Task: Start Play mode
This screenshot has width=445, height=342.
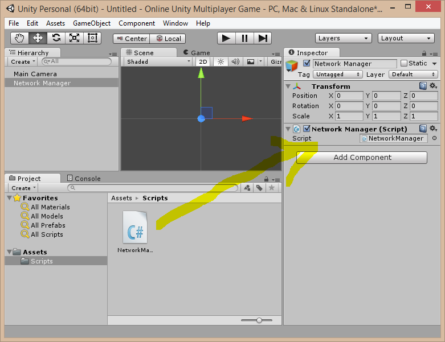Action: click(x=226, y=38)
